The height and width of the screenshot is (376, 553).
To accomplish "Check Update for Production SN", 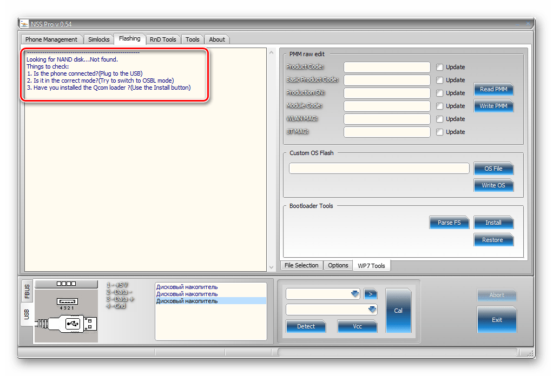I will click(x=439, y=93).
